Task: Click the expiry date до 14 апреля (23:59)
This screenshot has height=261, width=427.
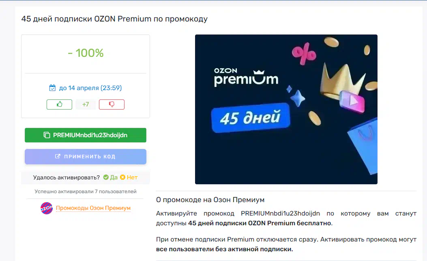Action: 90,88
